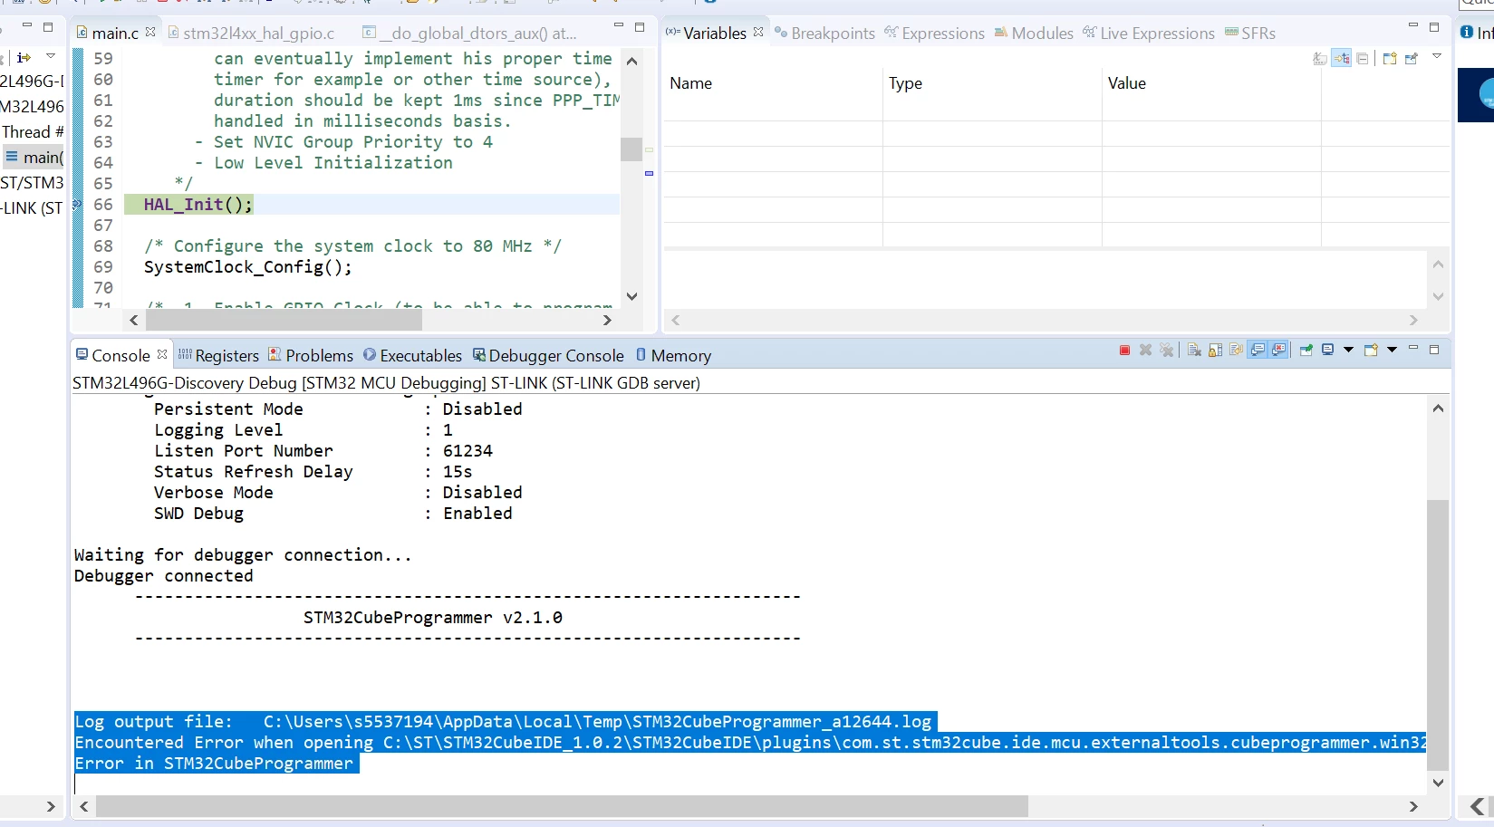Click Open New View icon in Variables panel
The height and width of the screenshot is (827, 1494).
pyautogui.click(x=1390, y=59)
